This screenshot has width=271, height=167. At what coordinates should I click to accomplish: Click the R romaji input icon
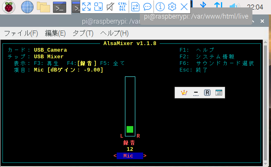point(207,93)
